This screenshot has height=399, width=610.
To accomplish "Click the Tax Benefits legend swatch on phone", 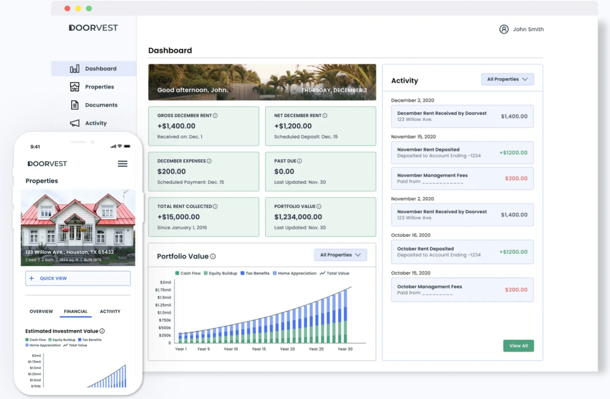I will coord(80,340).
